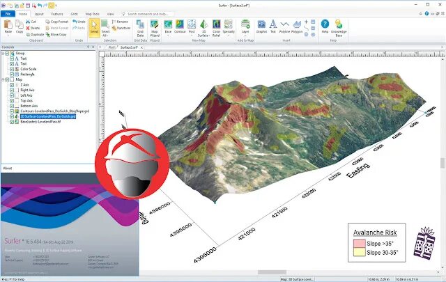This screenshot has width=446, height=282.
Task: Toggle the Z Axis visibility checkbox
Action: [12, 85]
